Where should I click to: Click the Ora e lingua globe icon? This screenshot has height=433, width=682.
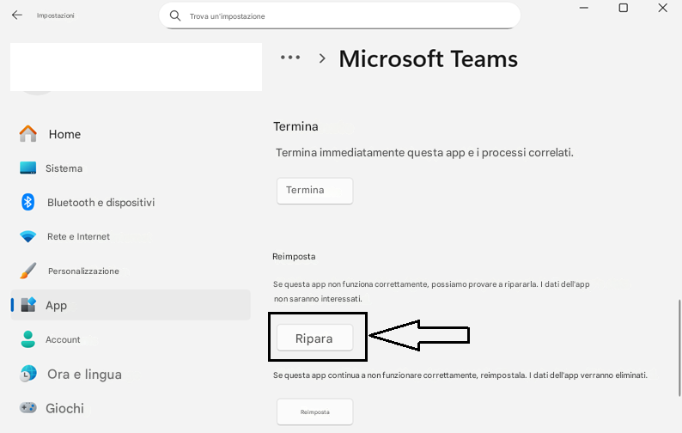point(28,374)
